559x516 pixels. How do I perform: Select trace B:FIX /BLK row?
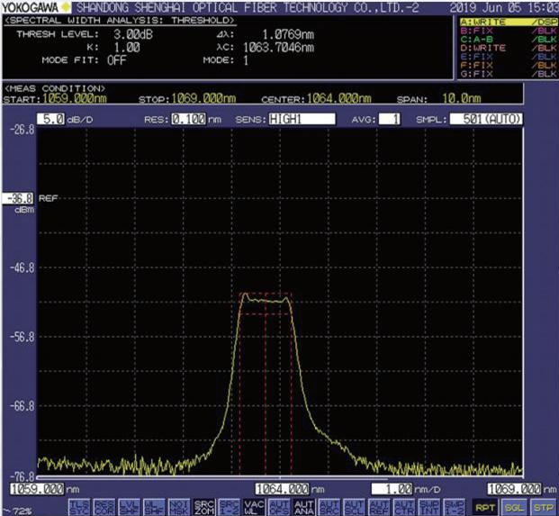509,31
